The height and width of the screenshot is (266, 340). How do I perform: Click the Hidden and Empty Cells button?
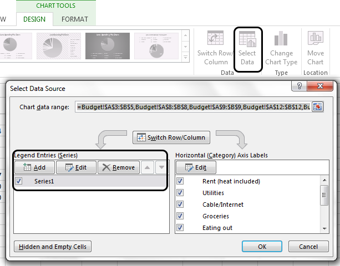53,247
